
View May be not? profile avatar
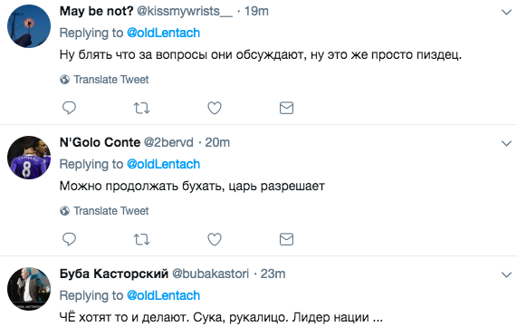29,26
